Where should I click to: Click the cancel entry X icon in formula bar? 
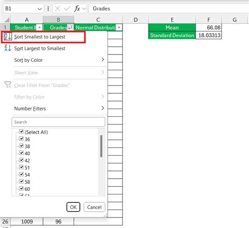coord(57,8)
